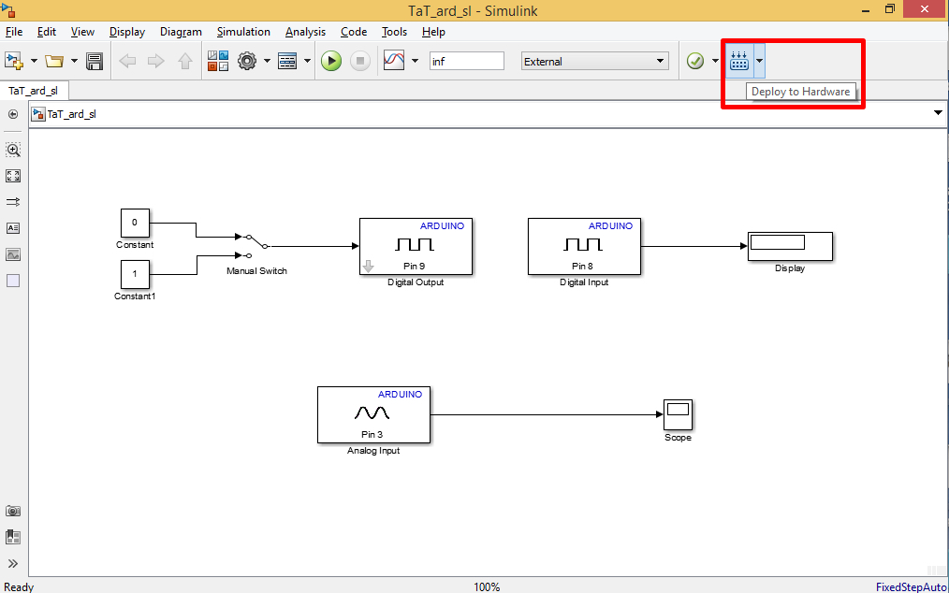Open the Code menu
The width and height of the screenshot is (949, 593).
(x=354, y=32)
